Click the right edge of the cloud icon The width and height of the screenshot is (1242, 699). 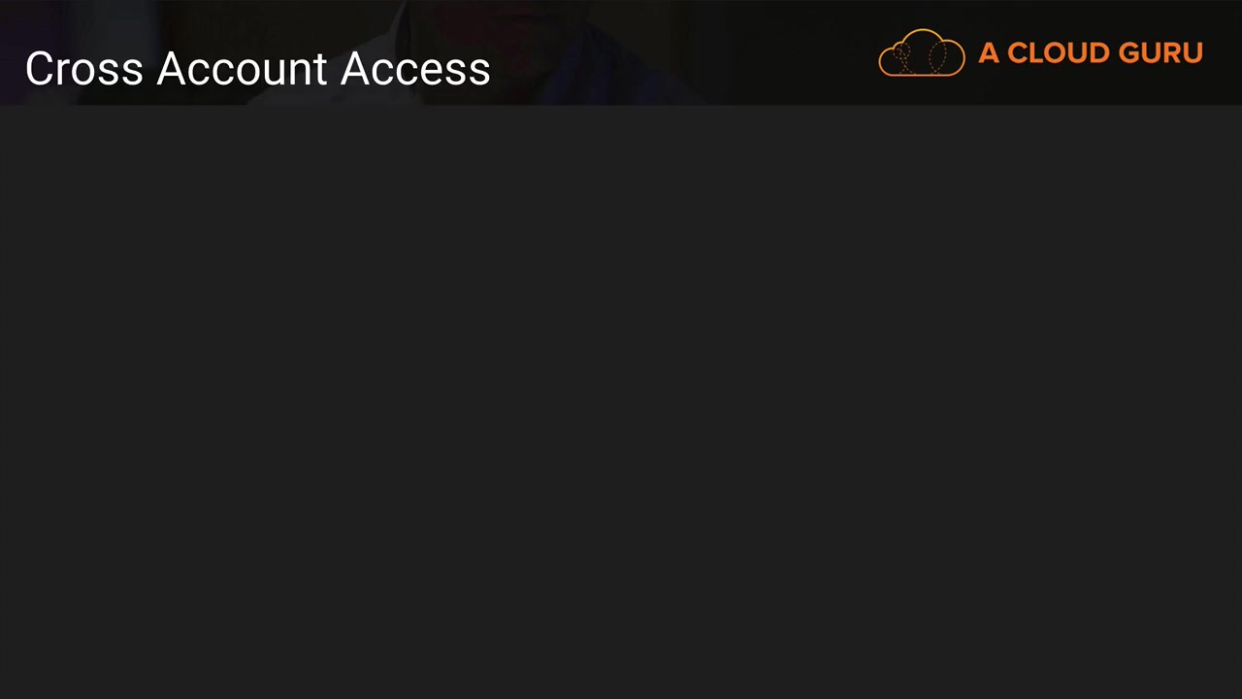961,56
